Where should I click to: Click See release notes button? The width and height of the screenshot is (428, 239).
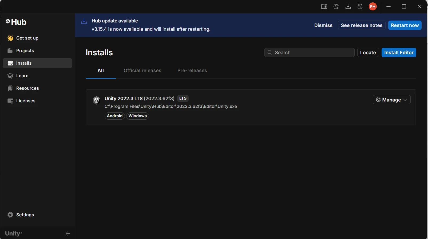point(362,25)
